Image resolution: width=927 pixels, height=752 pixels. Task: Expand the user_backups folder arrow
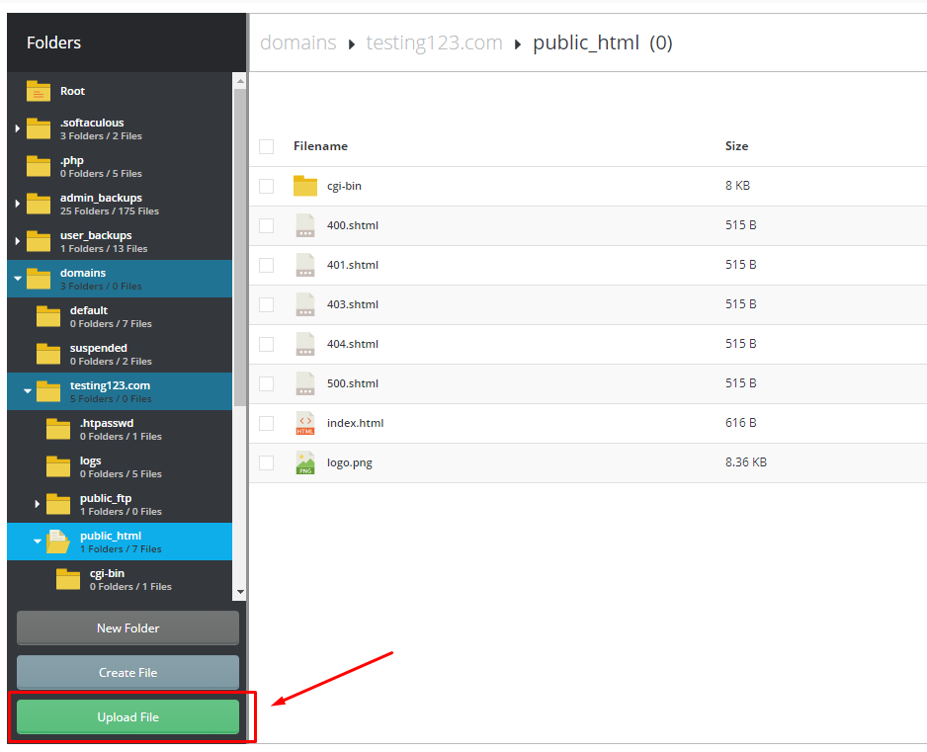[17, 241]
